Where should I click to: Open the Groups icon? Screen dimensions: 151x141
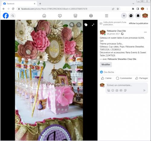coord(91,16)
